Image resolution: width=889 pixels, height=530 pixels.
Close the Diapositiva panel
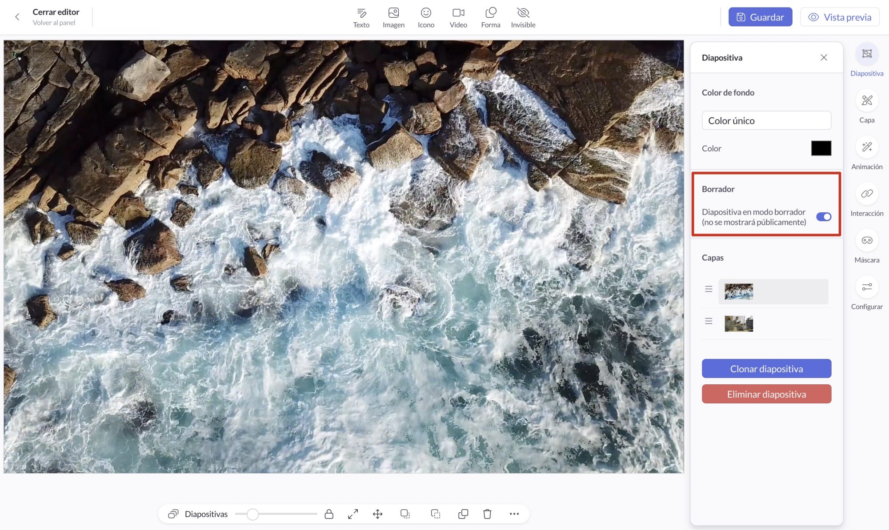pyautogui.click(x=824, y=58)
